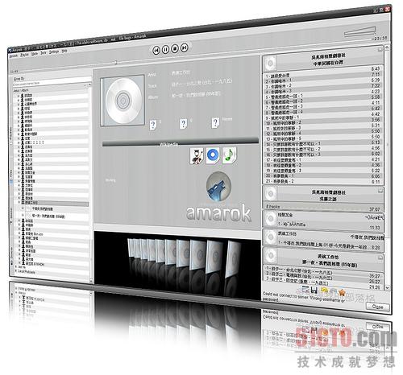This screenshot has height=375, width=403.
Task: Open the Tools menu
Action: click(x=44, y=53)
